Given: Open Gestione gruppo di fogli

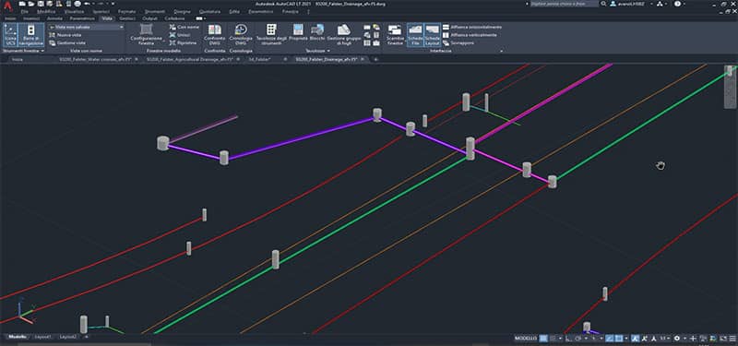Looking at the screenshot, I should 344,35.
